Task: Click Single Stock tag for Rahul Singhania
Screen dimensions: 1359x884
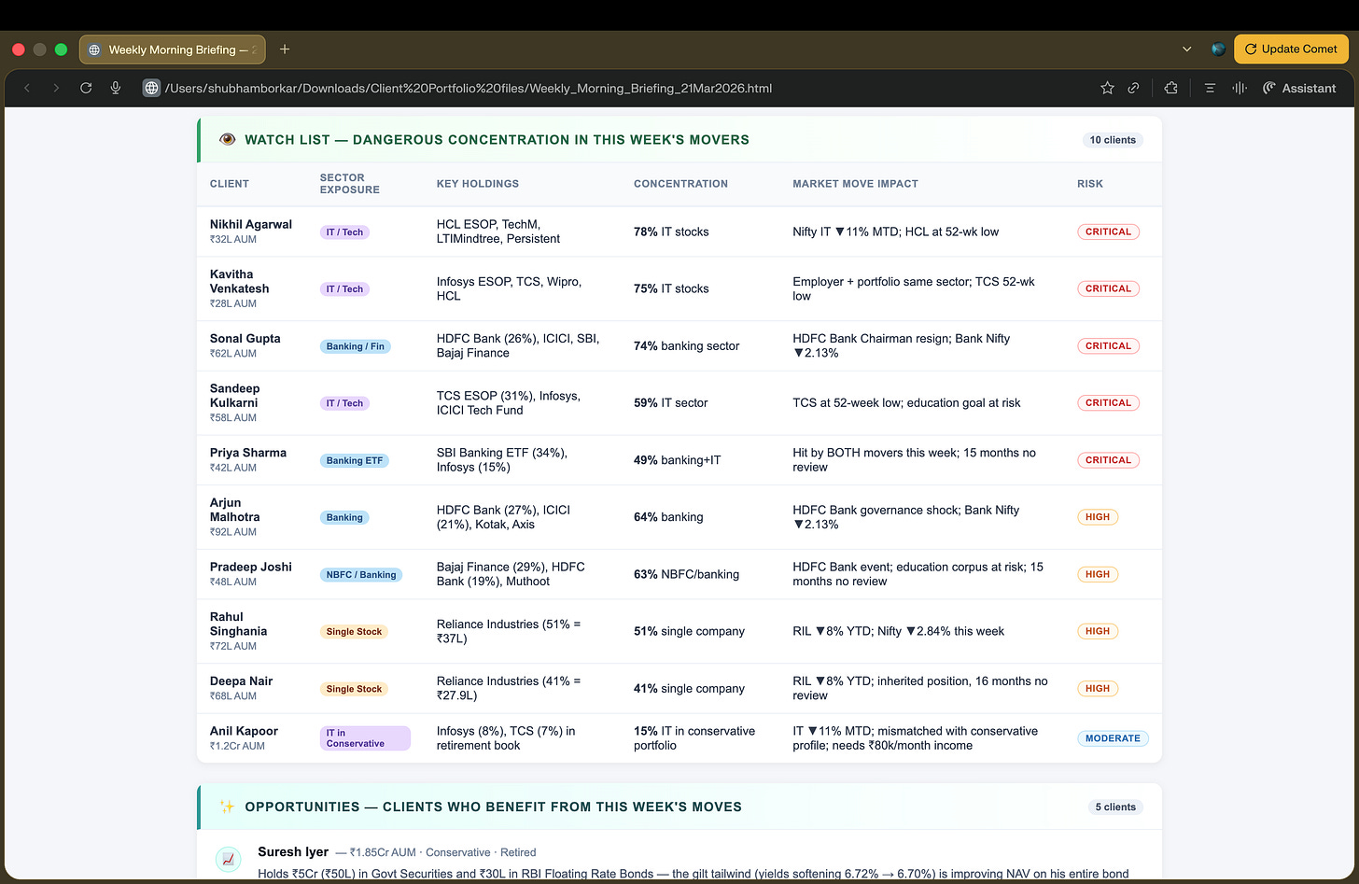Action: point(355,632)
